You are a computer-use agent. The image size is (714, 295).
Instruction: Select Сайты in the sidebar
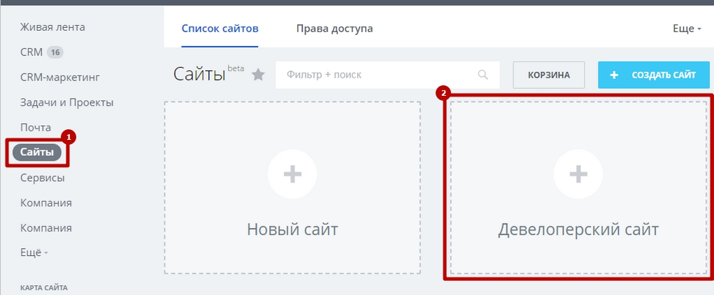pyautogui.click(x=37, y=152)
